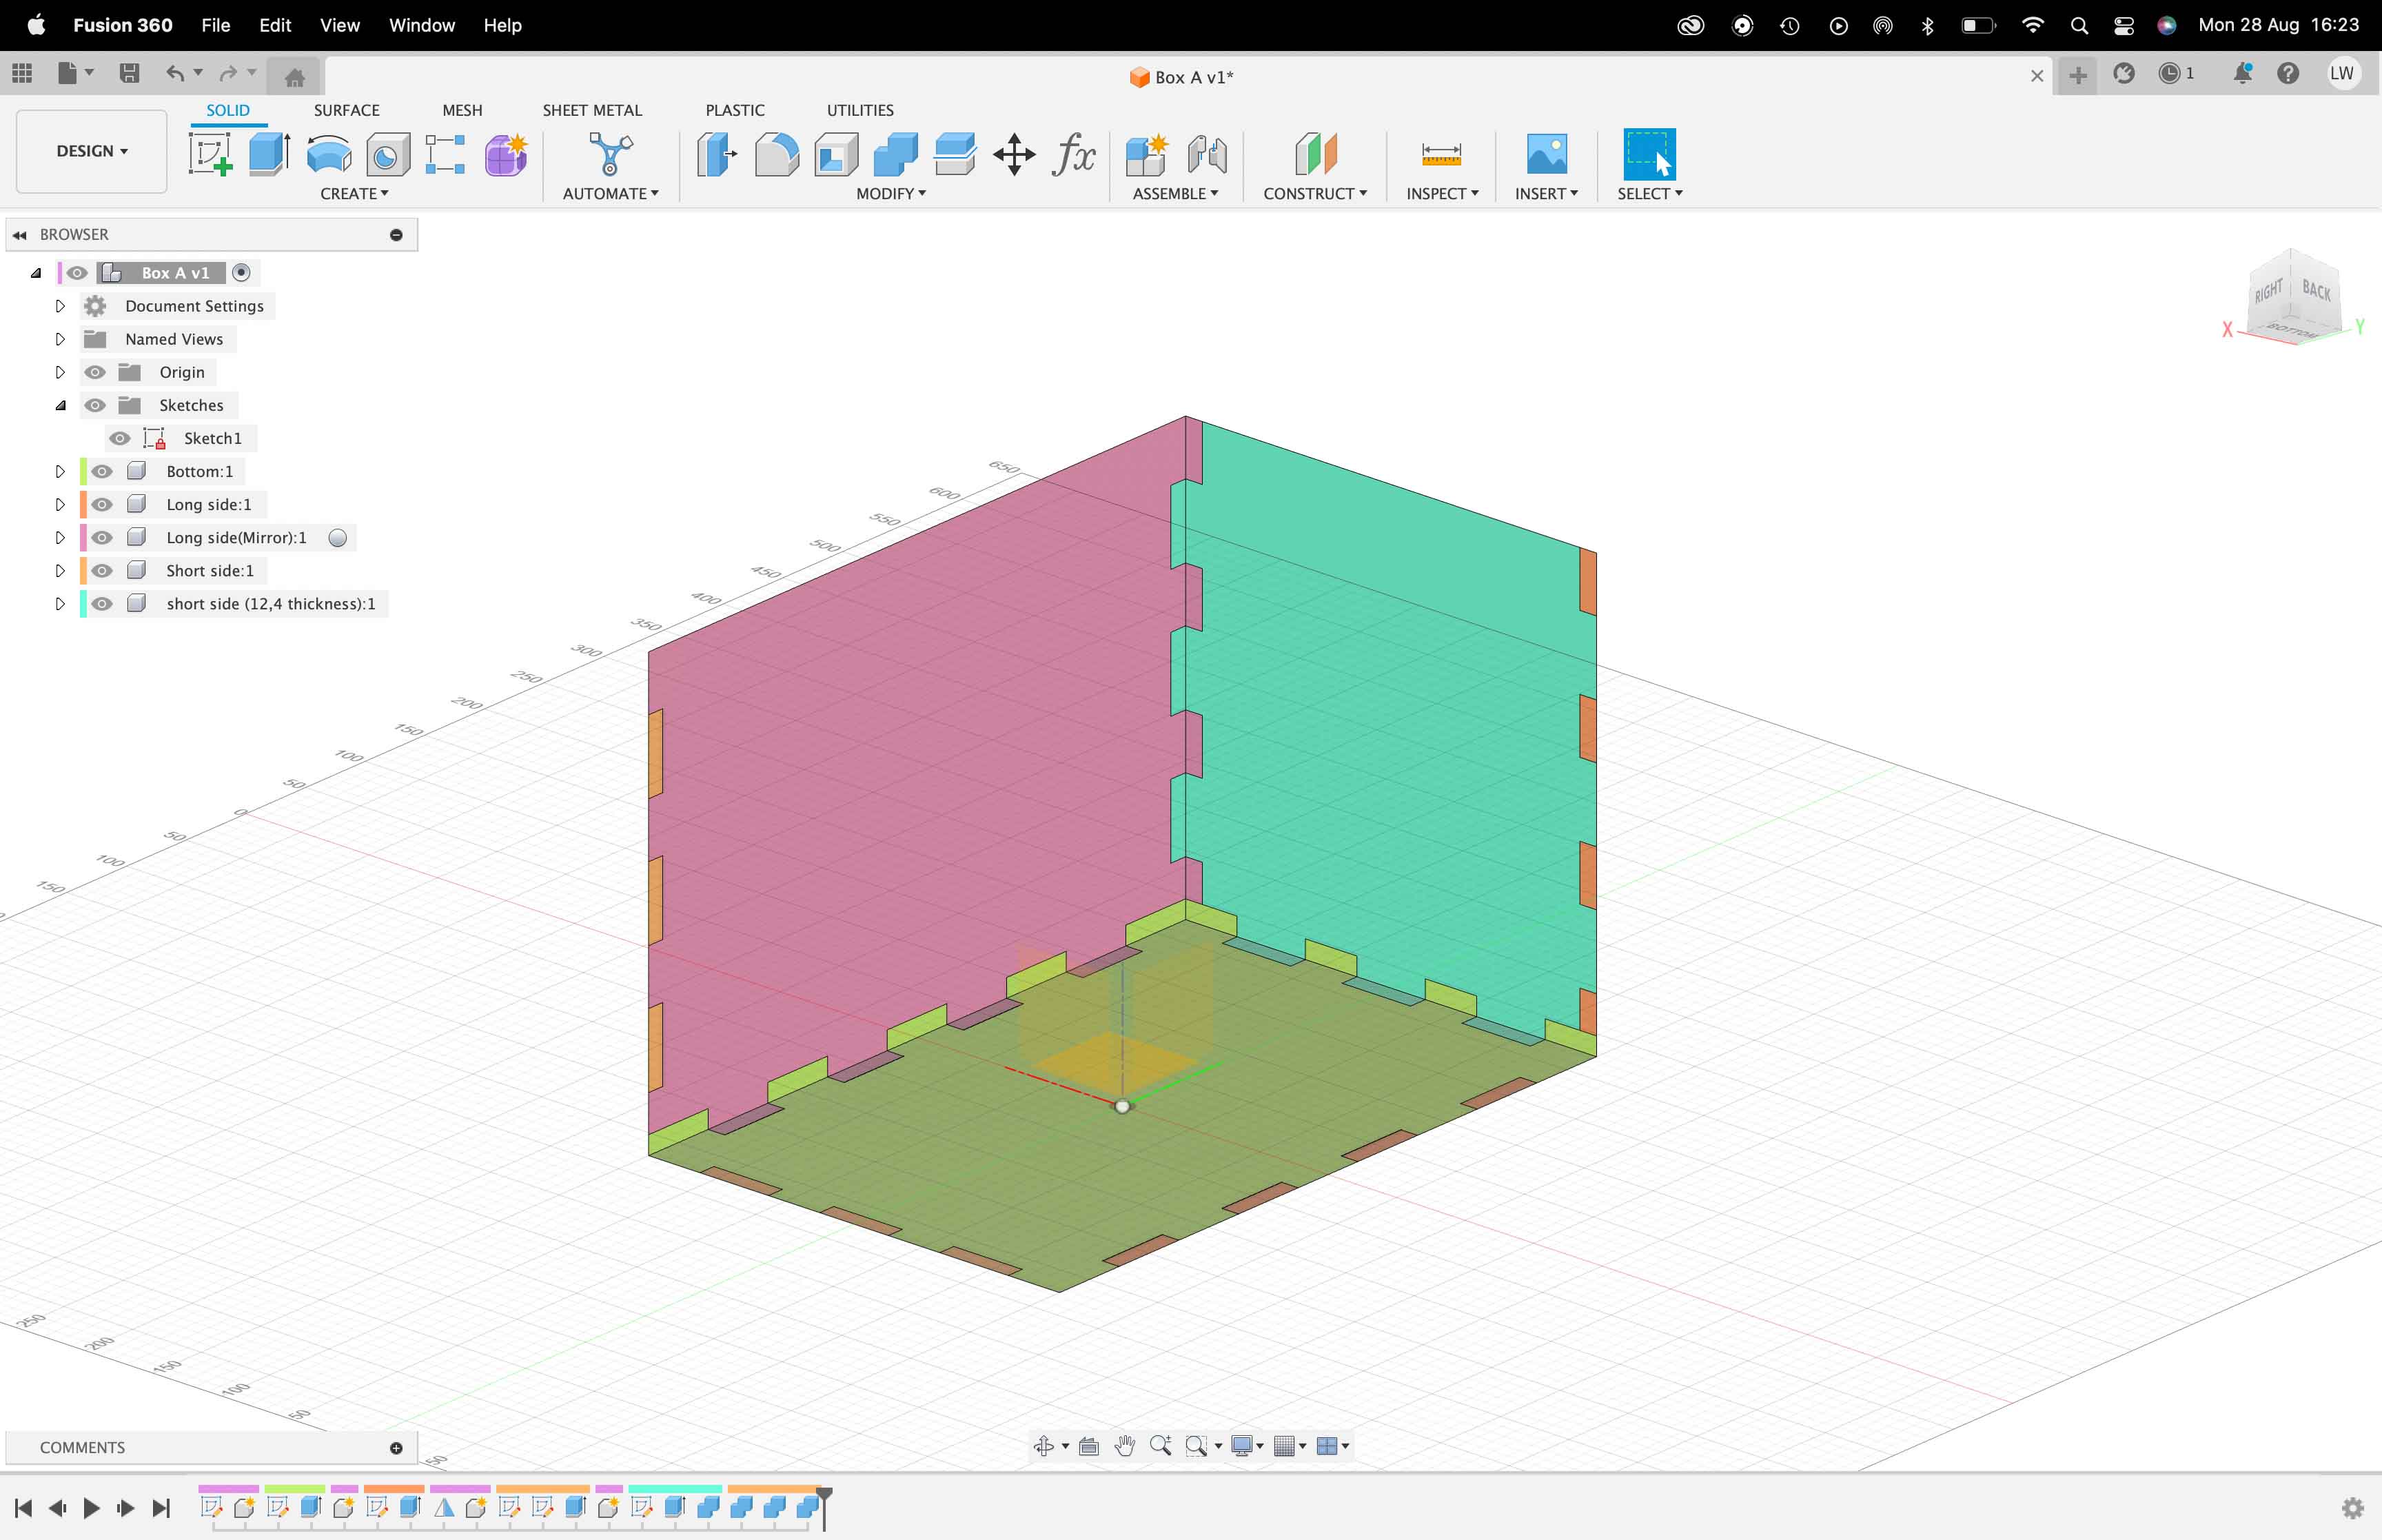Image resolution: width=2382 pixels, height=1540 pixels.
Task: Toggle visibility of the Origin folder
Action: coord(95,372)
